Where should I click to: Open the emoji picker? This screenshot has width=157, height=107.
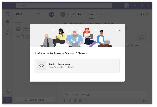tap(75, 100)
